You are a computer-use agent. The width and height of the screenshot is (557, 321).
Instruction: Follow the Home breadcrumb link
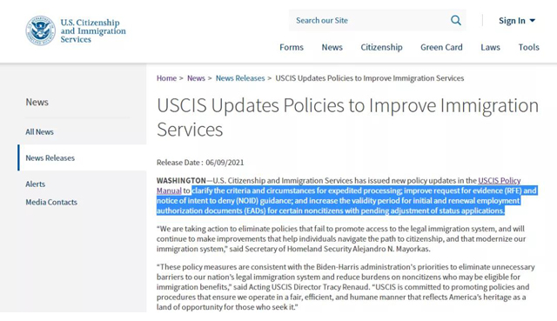(x=166, y=78)
